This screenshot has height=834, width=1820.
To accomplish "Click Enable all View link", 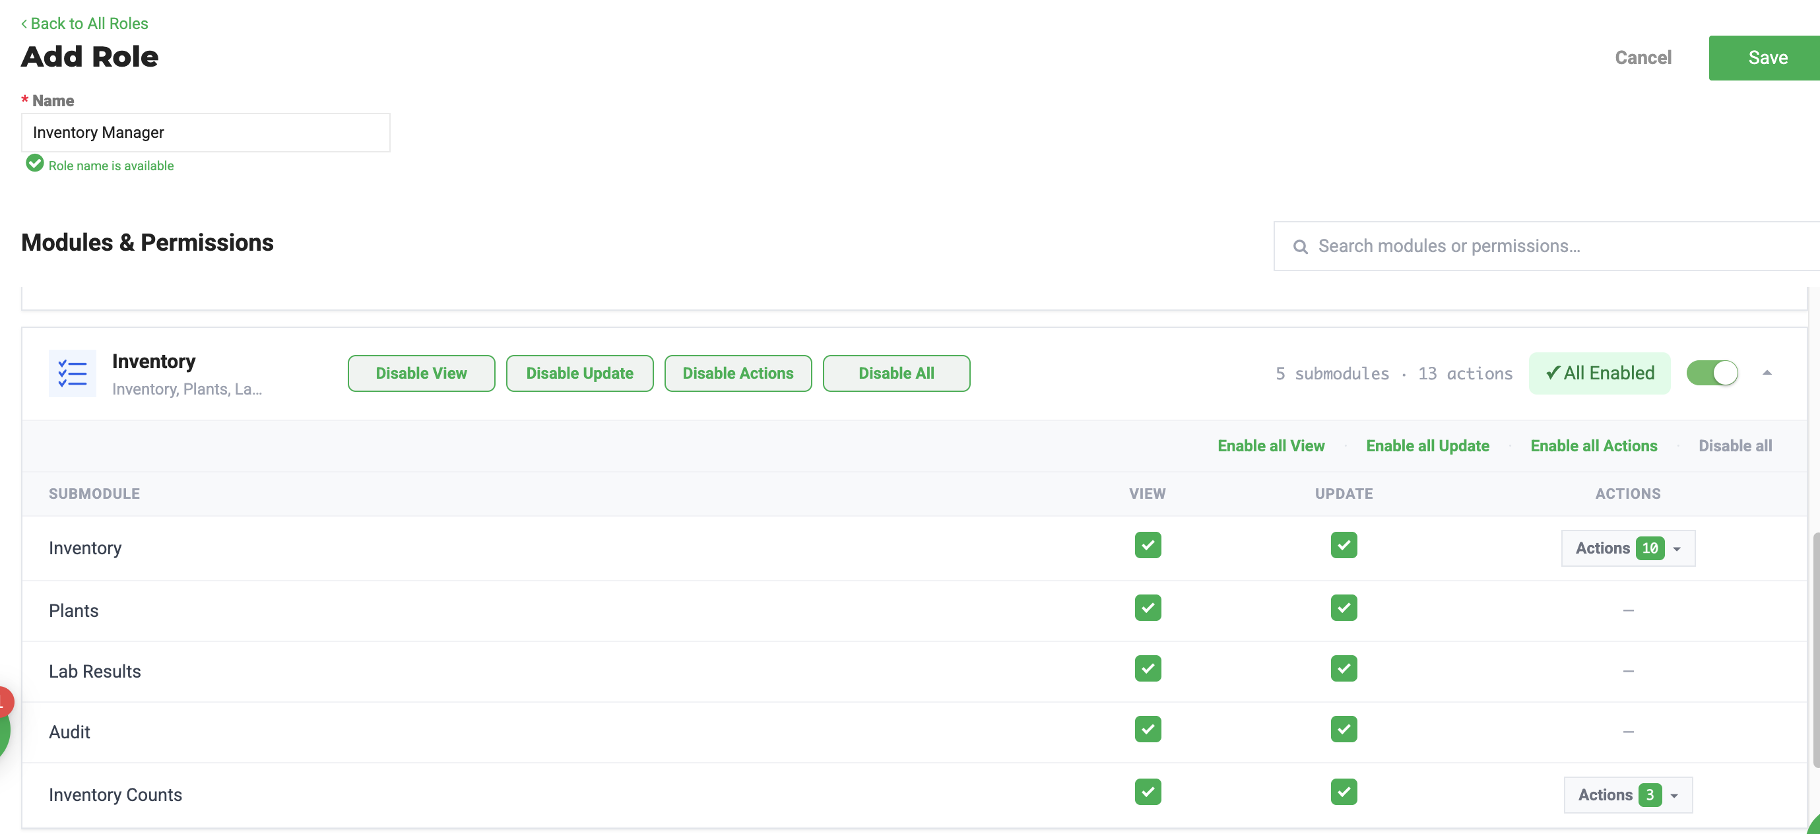I will (1270, 445).
